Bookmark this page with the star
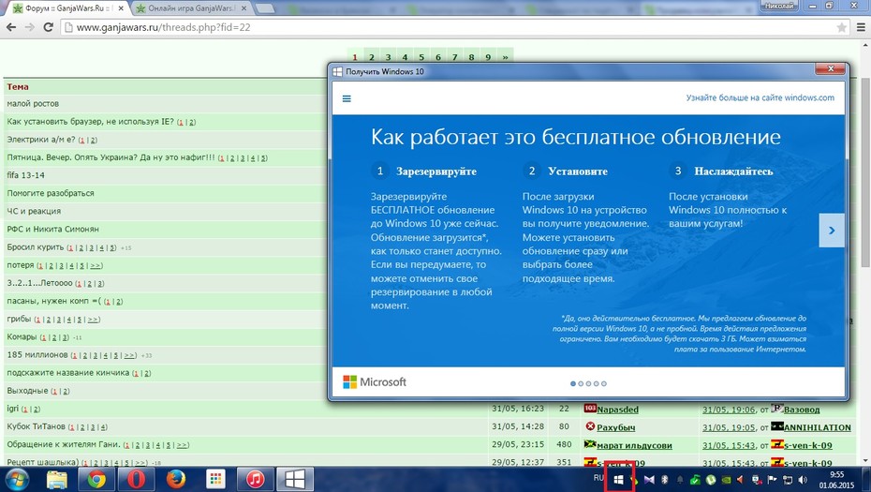Viewport: 871px width, 492px height. click(842, 27)
